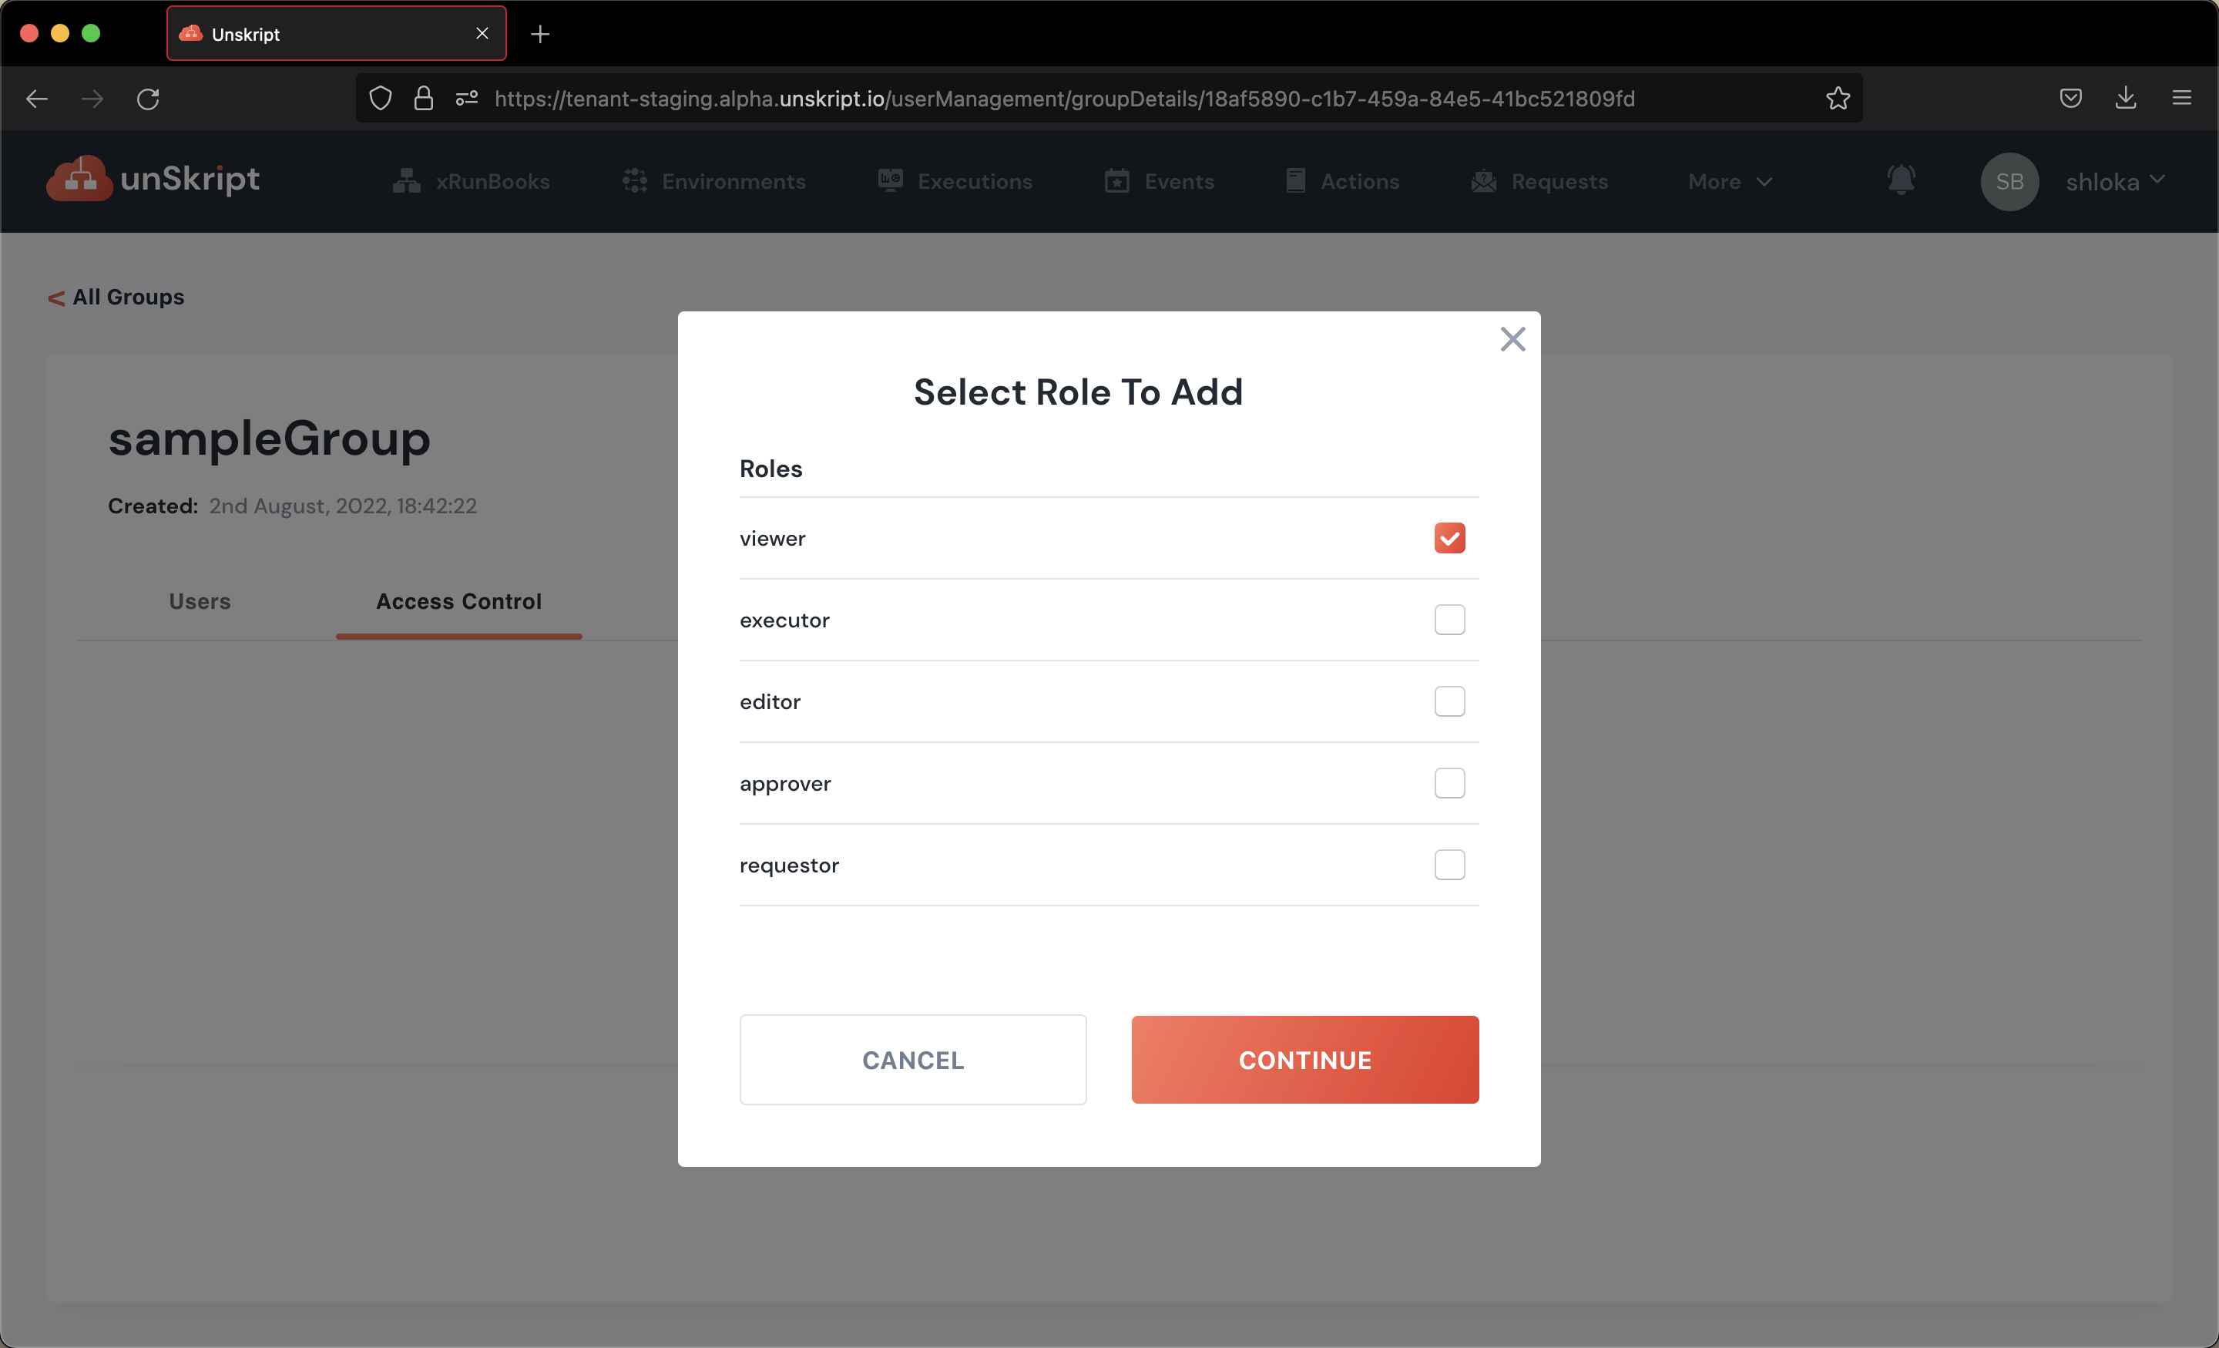This screenshot has width=2219, height=1348.
Task: Open Executions in the navigation bar
Action: coord(955,181)
